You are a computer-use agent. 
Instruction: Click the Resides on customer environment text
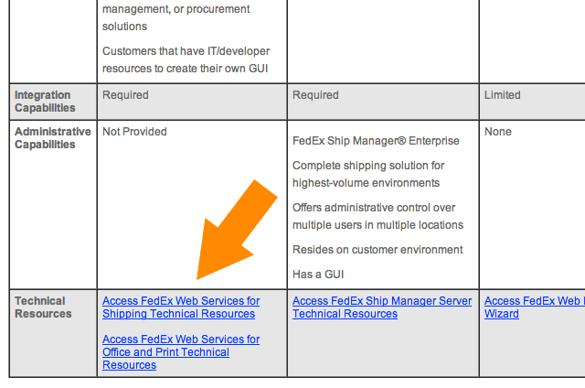click(x=378, y=250)
